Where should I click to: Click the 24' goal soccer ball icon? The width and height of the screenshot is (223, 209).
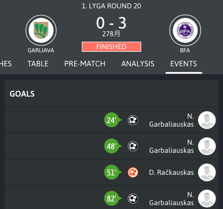(133, 120)
